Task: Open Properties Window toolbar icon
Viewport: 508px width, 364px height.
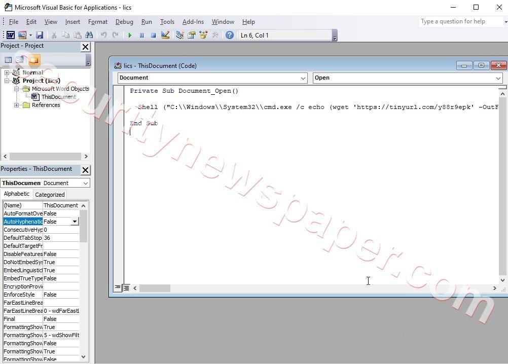Action: 192,35
